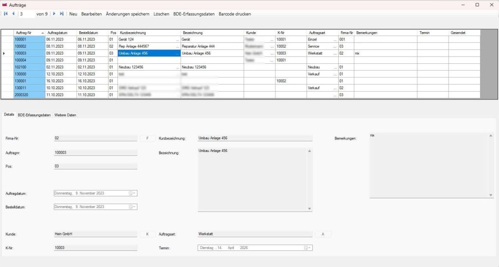Click the F button next to Firma-Nr
499x267 pixels.
coord(147,138)
